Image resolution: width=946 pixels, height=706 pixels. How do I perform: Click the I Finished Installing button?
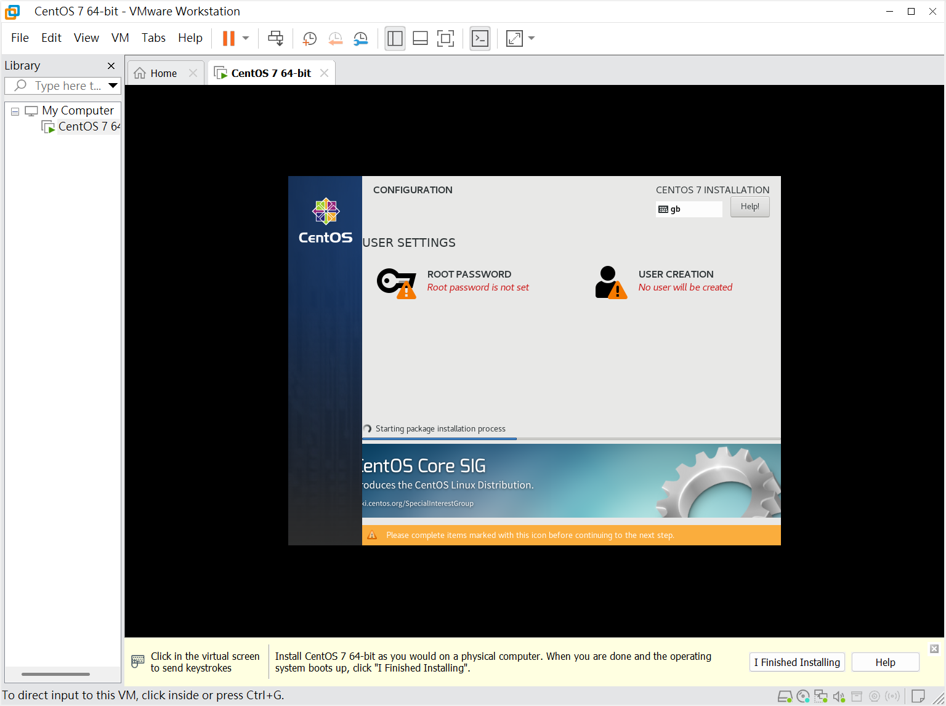[797, 662]
